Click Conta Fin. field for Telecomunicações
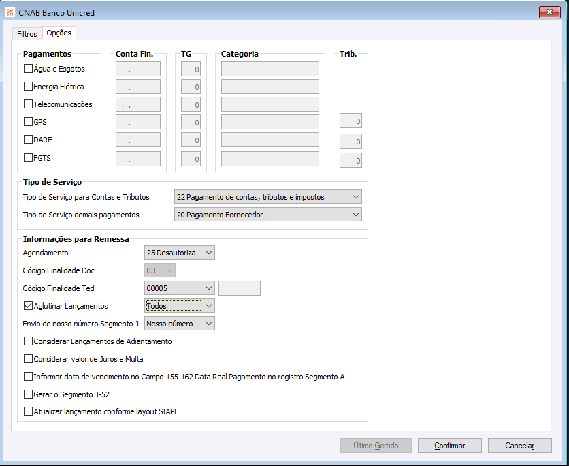 [138, 104]
